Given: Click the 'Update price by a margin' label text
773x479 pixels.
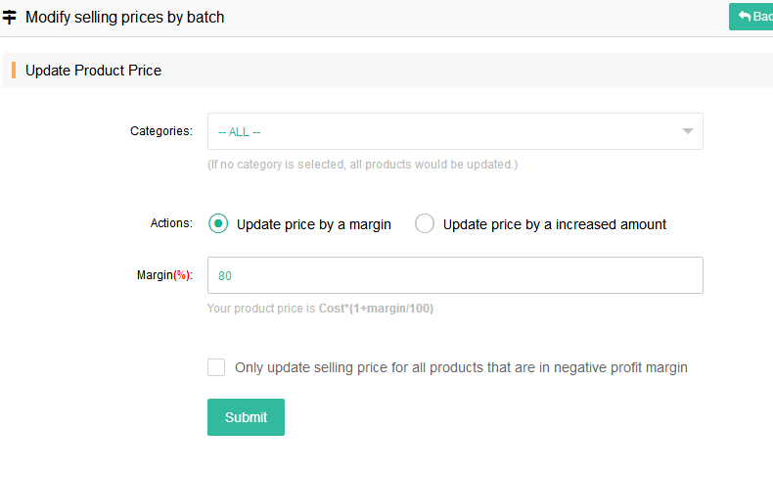Looking at the screenshot, I should [x=313, y=224].
